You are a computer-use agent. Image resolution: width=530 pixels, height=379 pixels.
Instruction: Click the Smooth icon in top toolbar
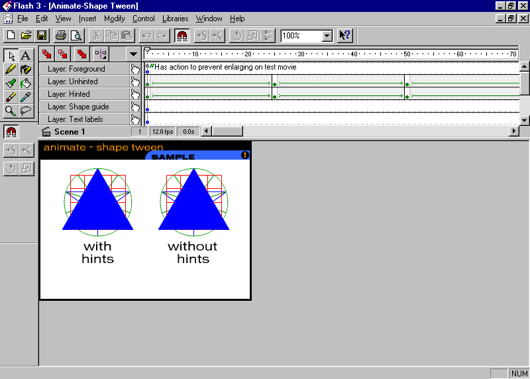coord(201,36)
